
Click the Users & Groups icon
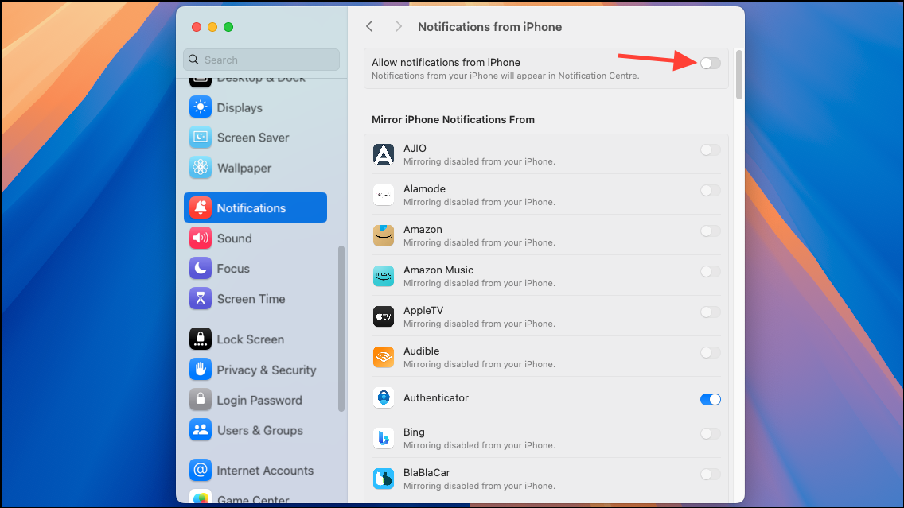200,430
